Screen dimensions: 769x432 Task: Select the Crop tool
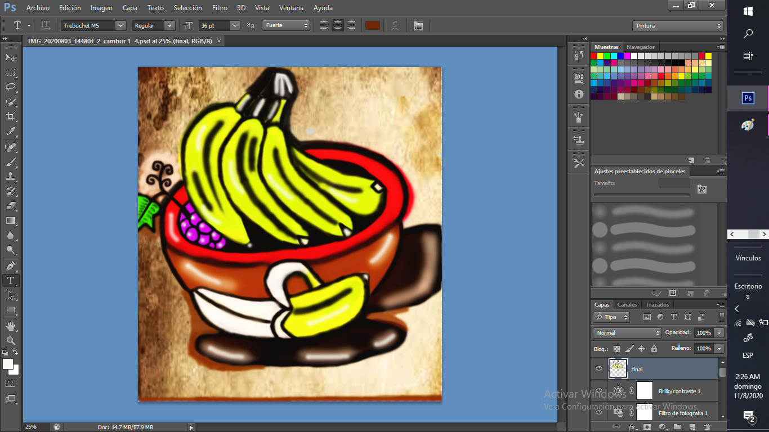[11, 116]
